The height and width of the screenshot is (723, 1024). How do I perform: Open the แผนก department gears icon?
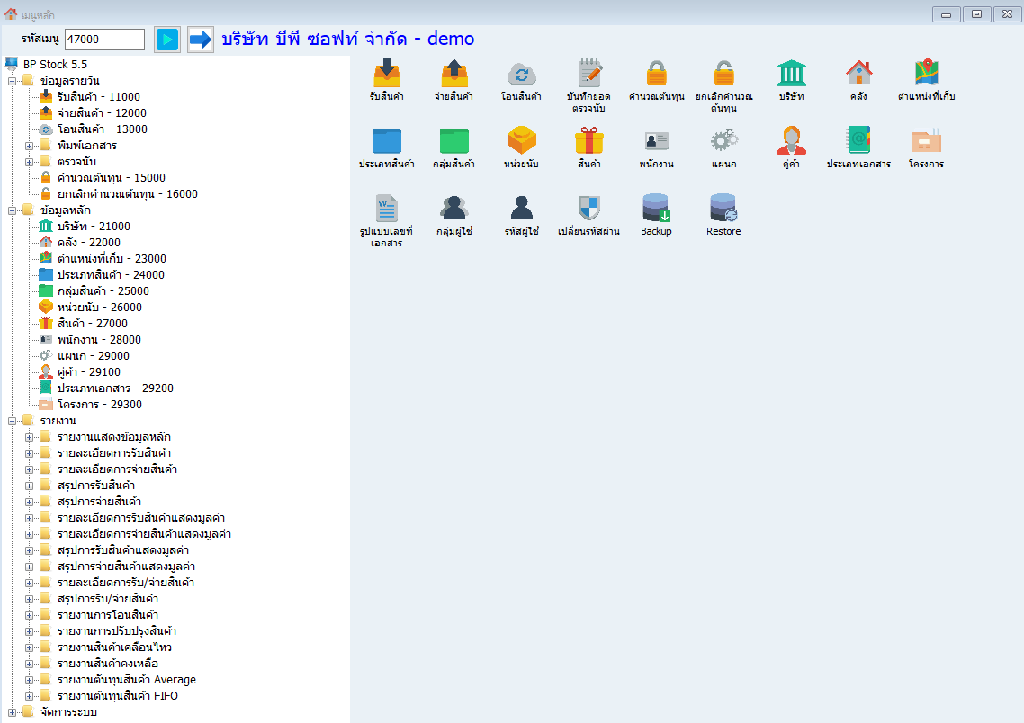723,141
